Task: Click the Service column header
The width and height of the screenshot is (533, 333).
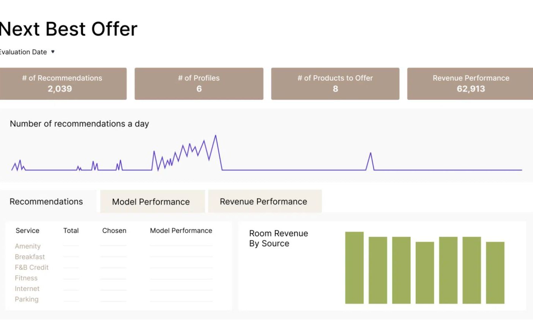Action: pyautogui.click(x=27, y=231)
